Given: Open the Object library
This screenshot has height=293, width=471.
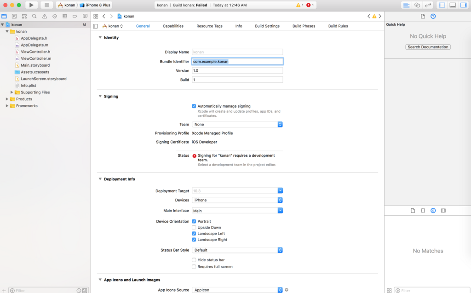Looking at the screenshot, I should click(433, 211).
